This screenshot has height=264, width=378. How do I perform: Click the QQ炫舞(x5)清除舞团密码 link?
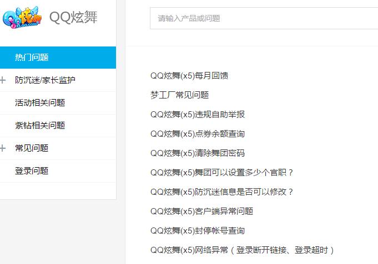tap(198, 153)
